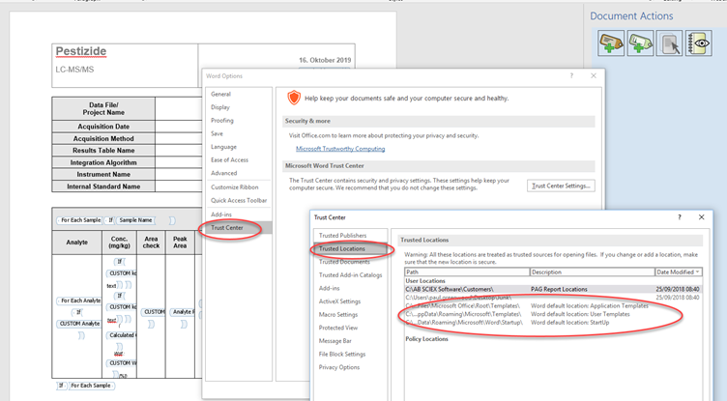Click the Peak Area column header
Viewport: 727px width, 401px height.
coord(180,243)
